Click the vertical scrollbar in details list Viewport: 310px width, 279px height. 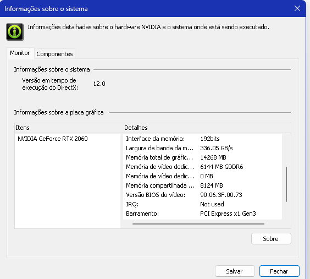[x=286, y=184]
